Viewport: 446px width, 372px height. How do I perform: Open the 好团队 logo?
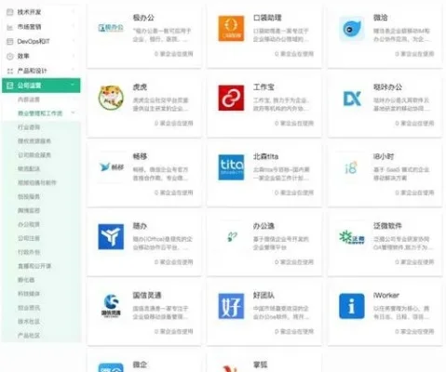coord(231,306)
